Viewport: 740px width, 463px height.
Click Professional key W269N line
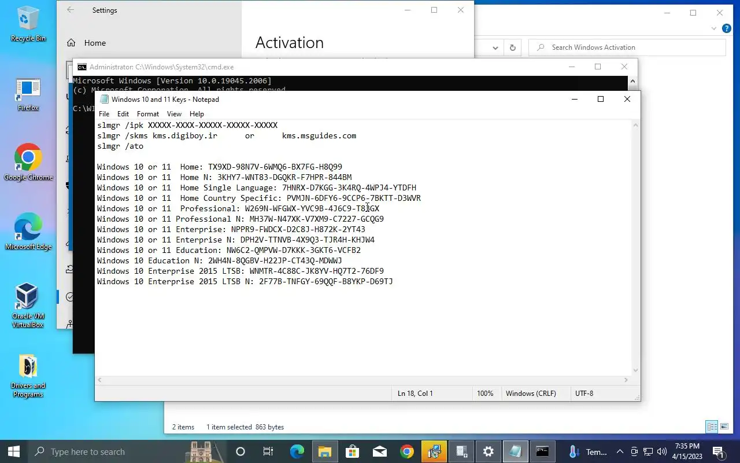[x=238, y=208]
